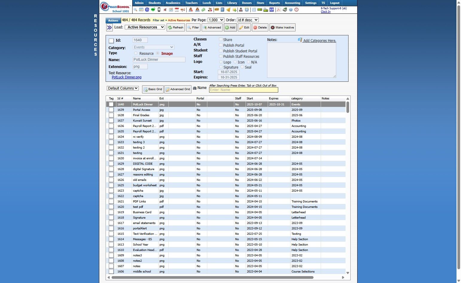Open the hamburger lunch icon
This screenshot has height=283, width=461.
pos(216,10)
